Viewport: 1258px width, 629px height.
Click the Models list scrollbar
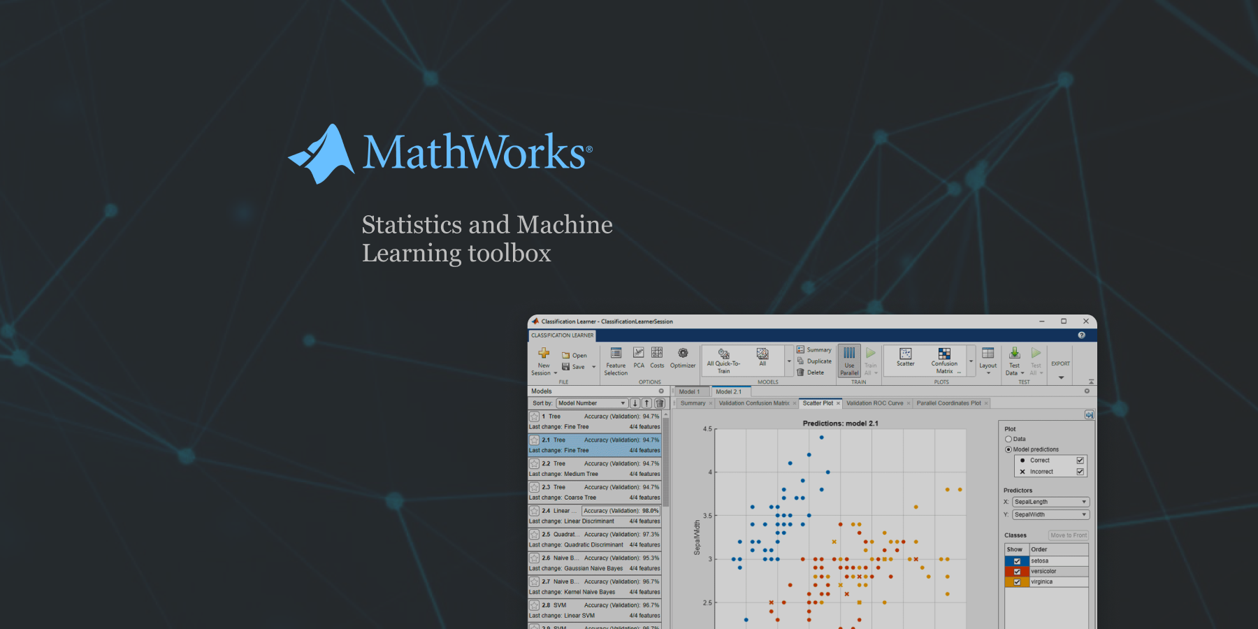tap(666, 461)
